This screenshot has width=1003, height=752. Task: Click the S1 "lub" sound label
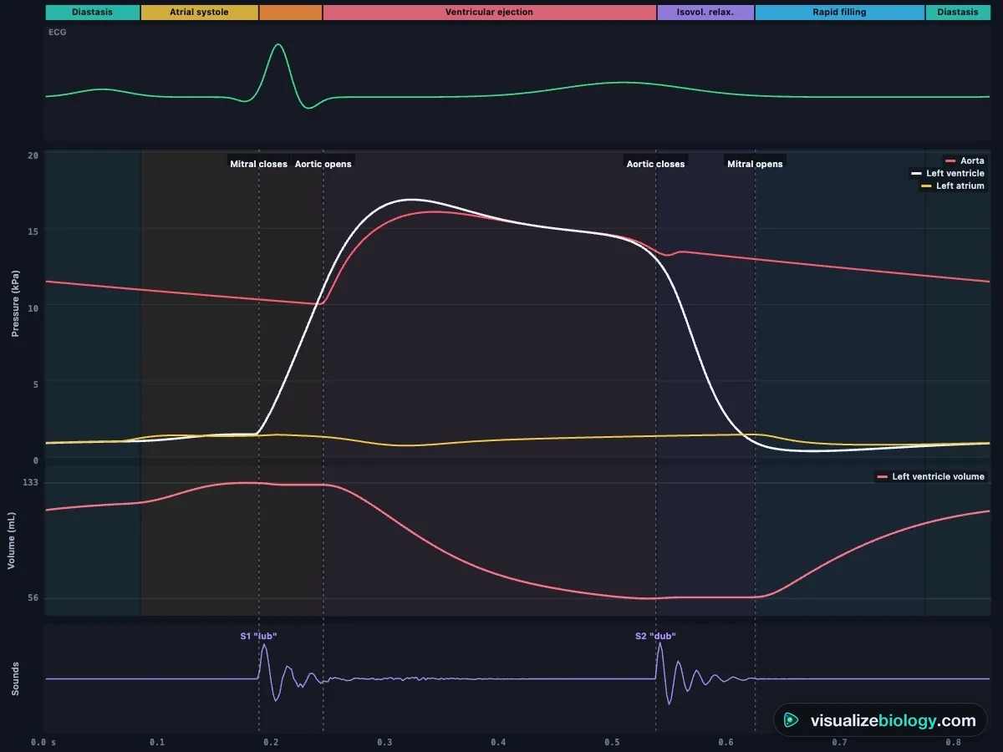[258, 636]
